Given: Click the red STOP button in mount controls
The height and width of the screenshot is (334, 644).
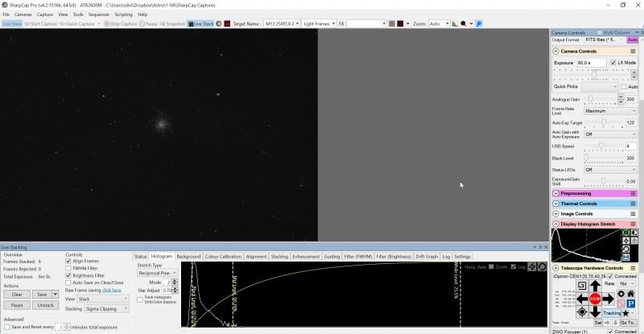Looking at the screenshot, I should [595, 299].
